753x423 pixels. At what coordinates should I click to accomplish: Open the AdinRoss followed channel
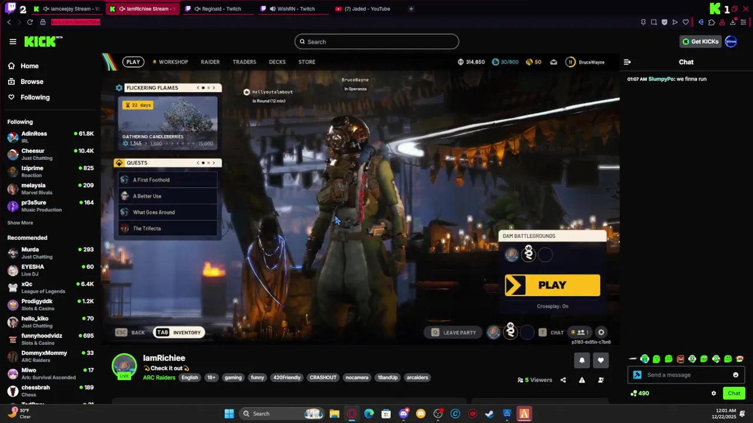tap(51, 137)
